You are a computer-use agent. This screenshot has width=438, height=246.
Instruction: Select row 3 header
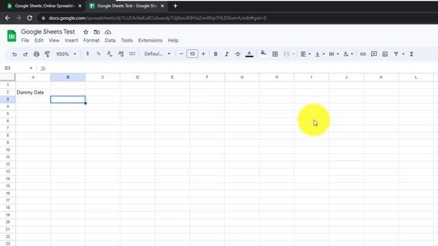(8, 99)
